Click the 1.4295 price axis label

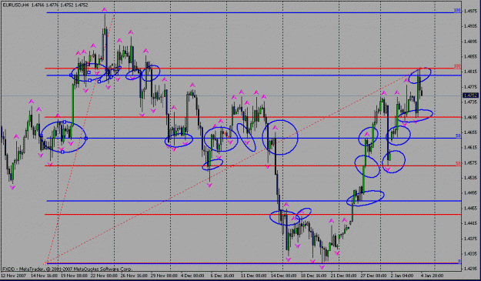coord(470,269)
